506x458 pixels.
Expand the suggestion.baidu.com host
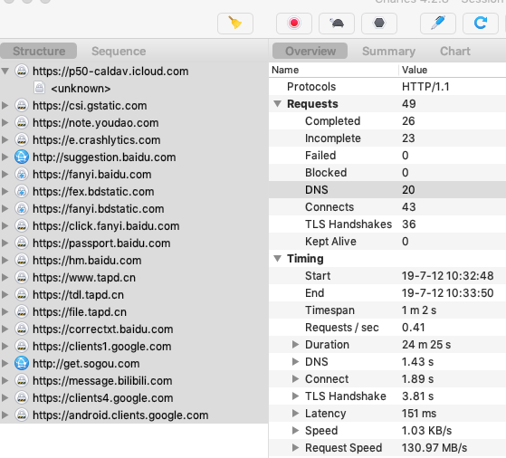(x=5, y=157)
